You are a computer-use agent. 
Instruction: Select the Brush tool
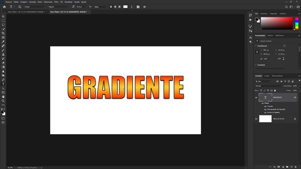[x=3, y=50]
